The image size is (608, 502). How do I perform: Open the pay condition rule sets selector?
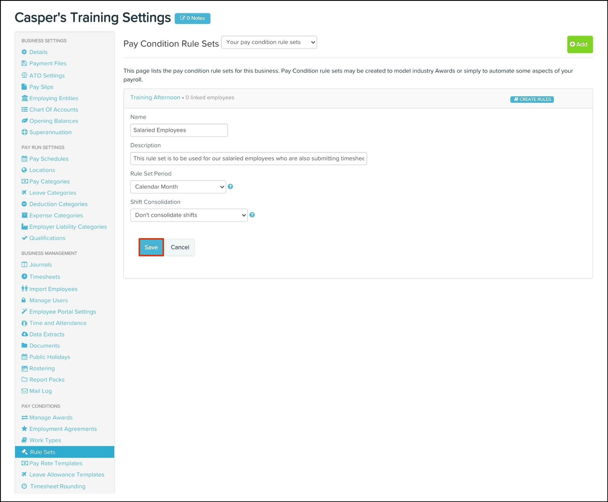pyautogui.click(x=269, y=42)
